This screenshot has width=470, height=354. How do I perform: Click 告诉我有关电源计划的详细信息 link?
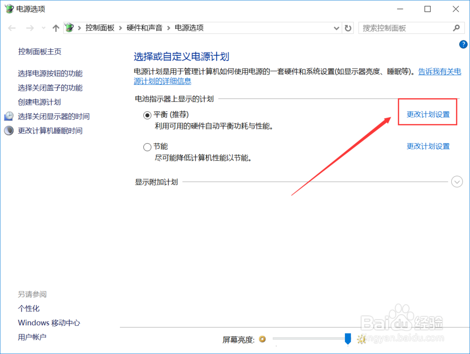[439, 71]
